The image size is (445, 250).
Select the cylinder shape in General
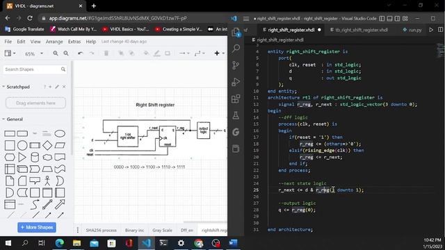coord(35,157)
